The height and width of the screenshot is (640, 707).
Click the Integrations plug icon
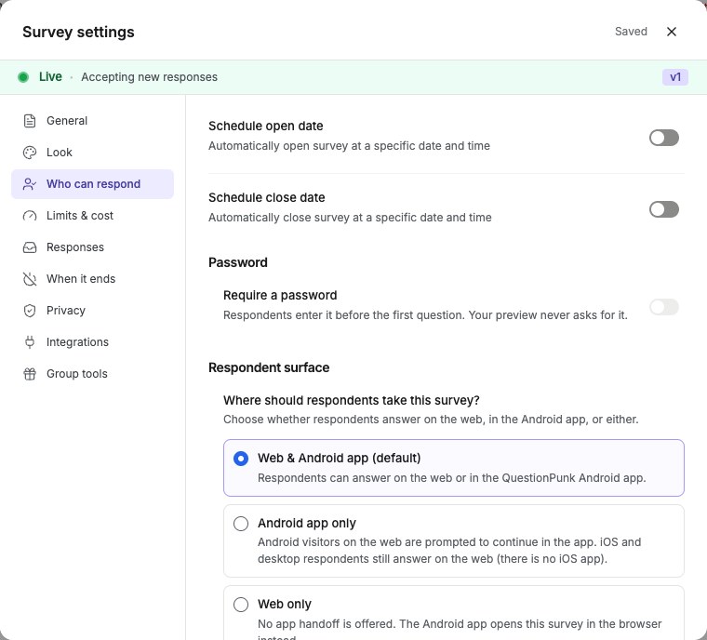click(30, 342)
